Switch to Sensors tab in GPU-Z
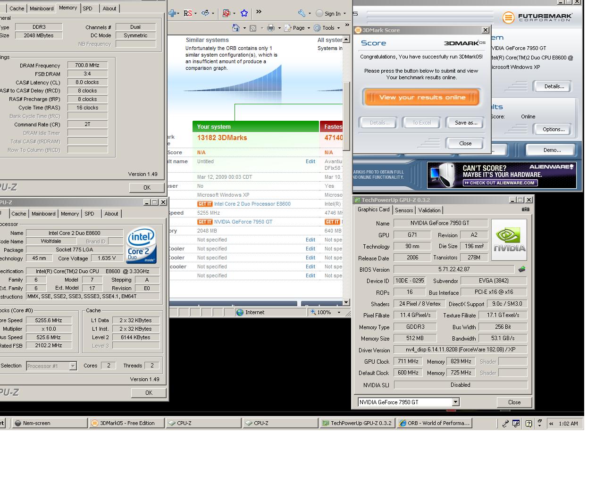Screen dimensions: 604x483 pyautogui.click(x=404, y=210)
